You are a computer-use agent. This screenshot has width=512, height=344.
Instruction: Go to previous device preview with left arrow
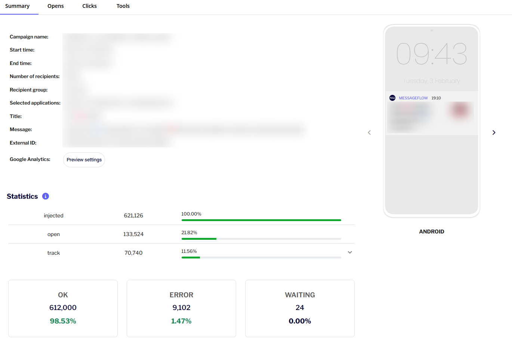369,133
